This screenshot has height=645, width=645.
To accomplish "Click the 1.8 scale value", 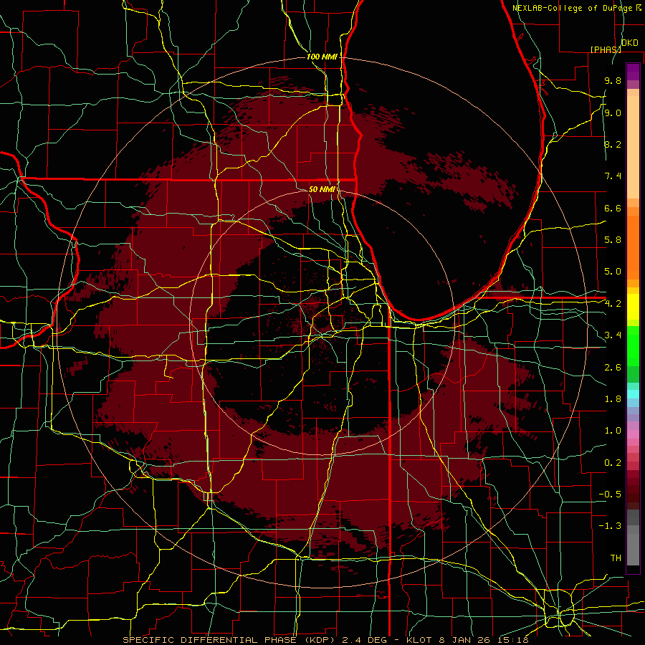I will click(x=613, y=399).
